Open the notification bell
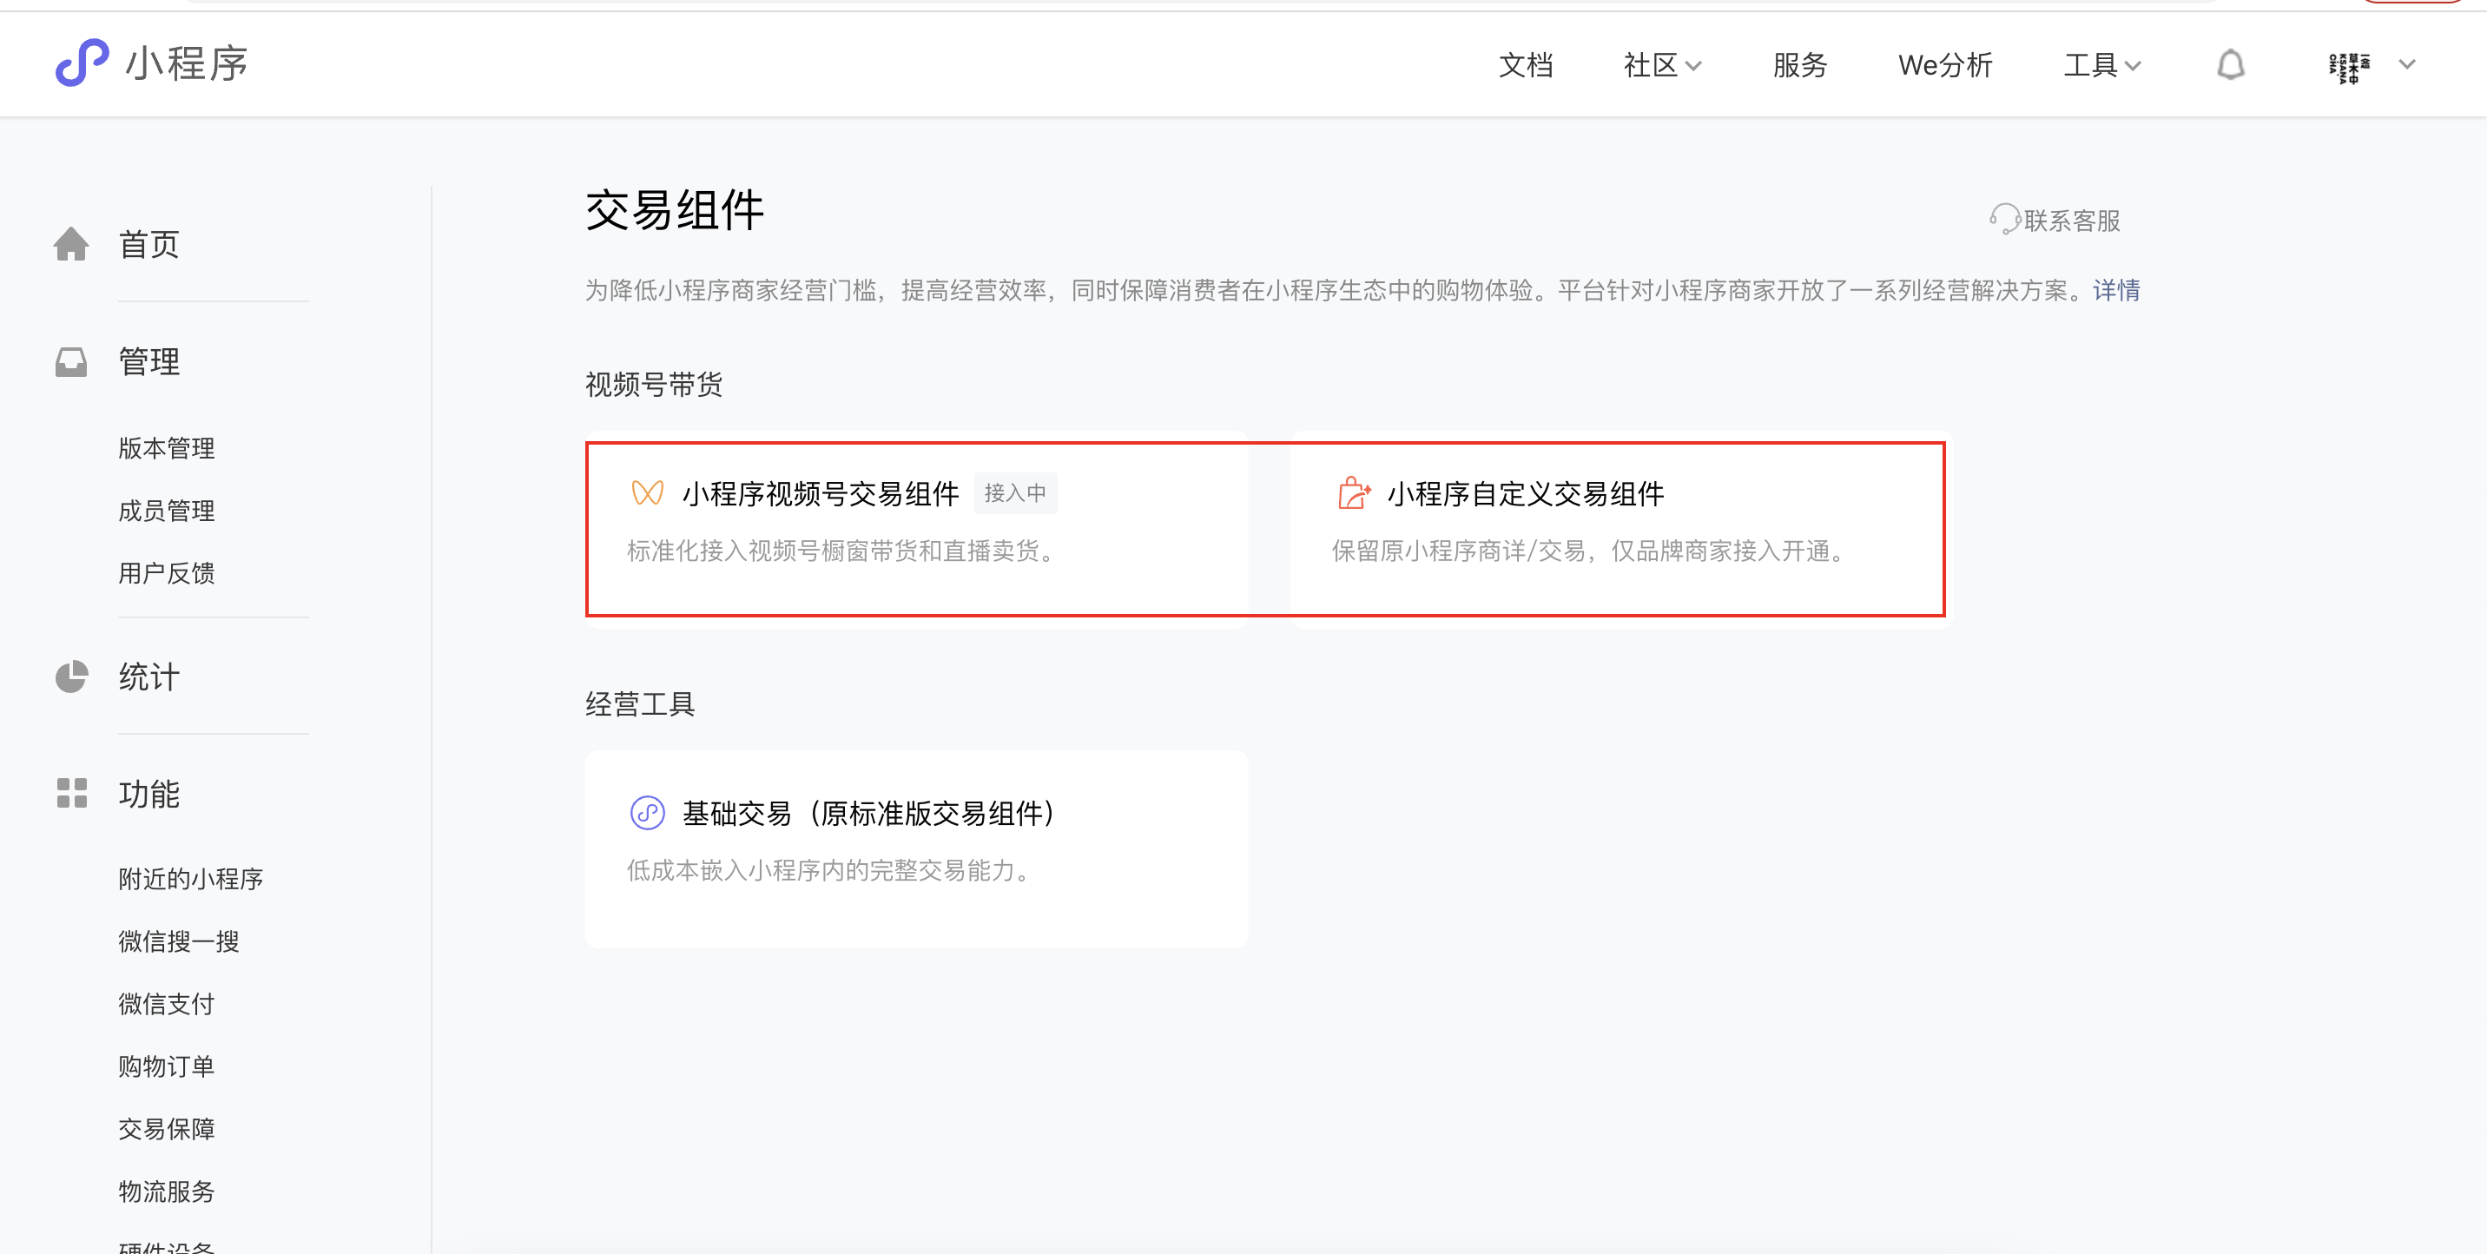The height and width of the screenshot is (1254, 2487). (x=2230, y=64)
